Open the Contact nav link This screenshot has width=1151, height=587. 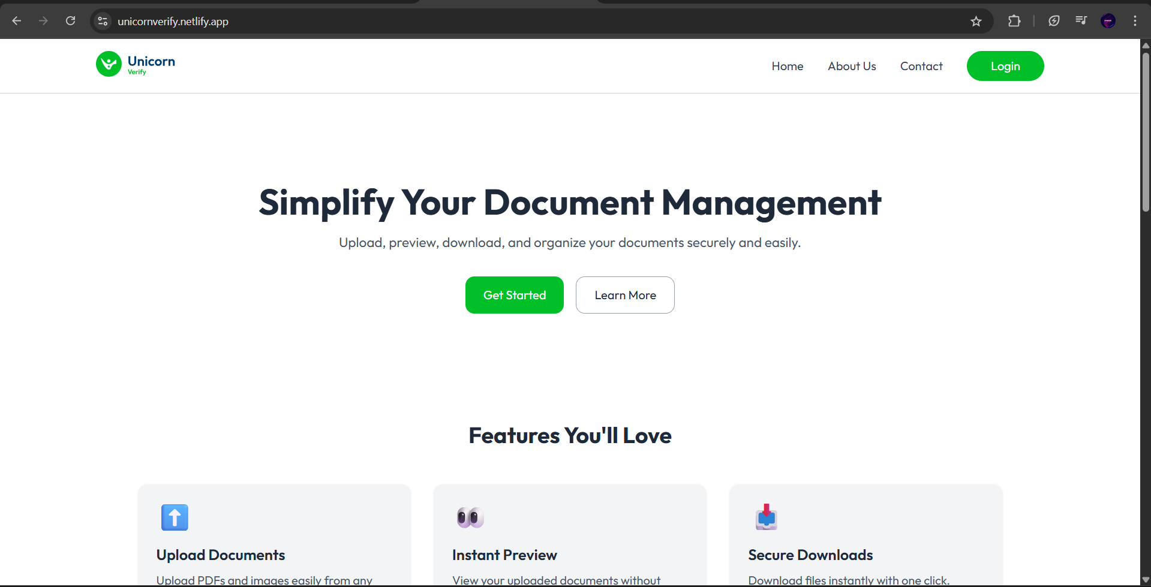pos(921,66)
